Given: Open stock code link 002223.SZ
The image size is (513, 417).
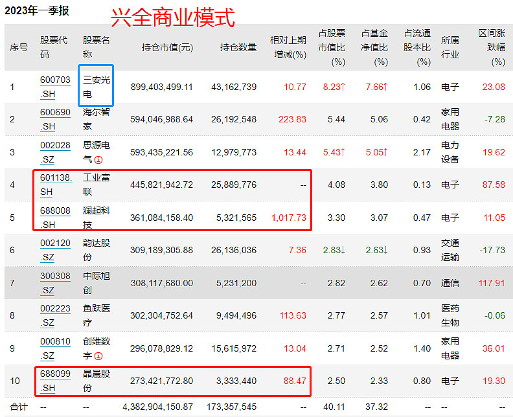Looking at the screenshot, I should click(55, 315).
